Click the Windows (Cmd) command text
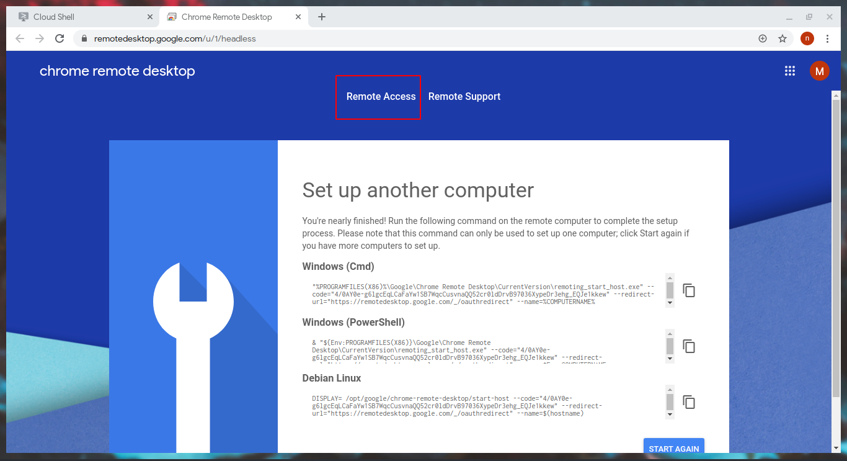The image size is (847, 461). tap(484, 294)
